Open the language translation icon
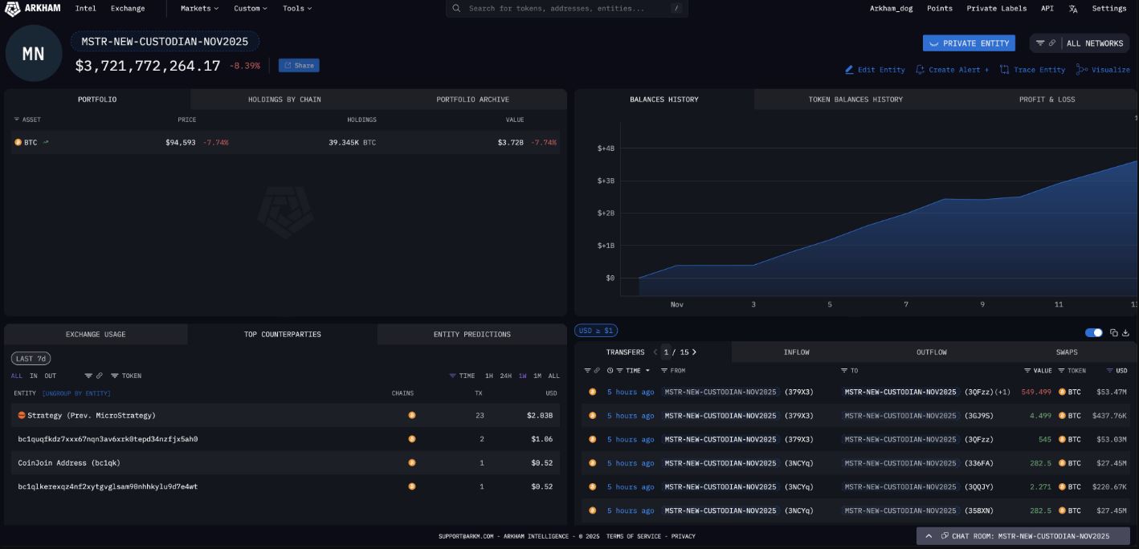 [x=1073, y=9]
